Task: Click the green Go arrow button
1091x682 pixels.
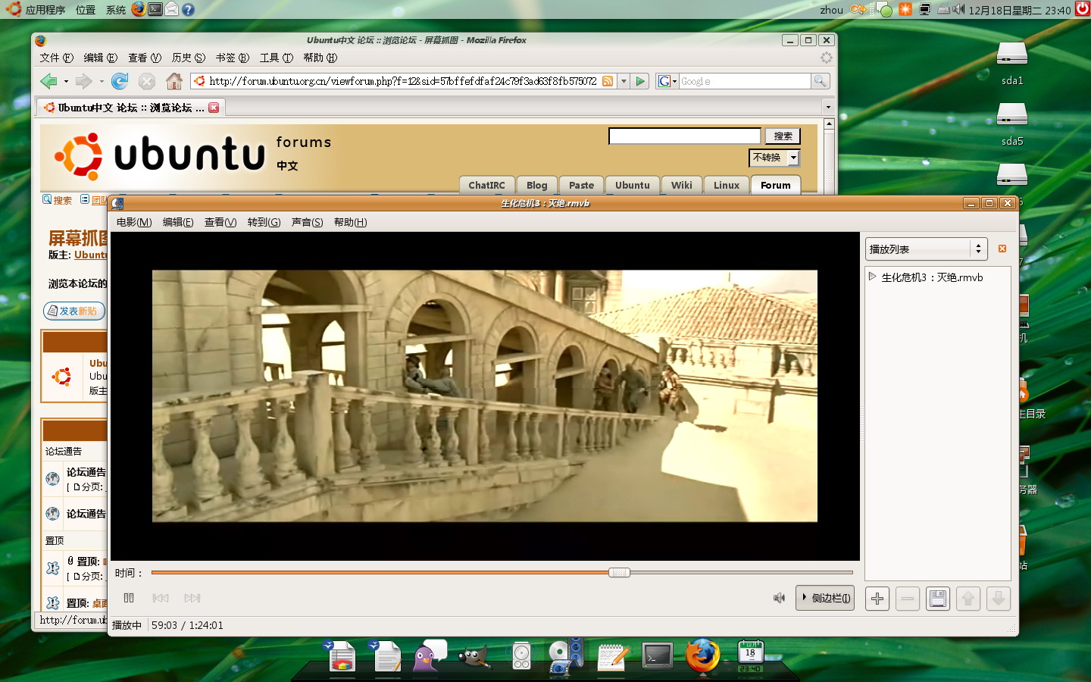Action: 641,81
